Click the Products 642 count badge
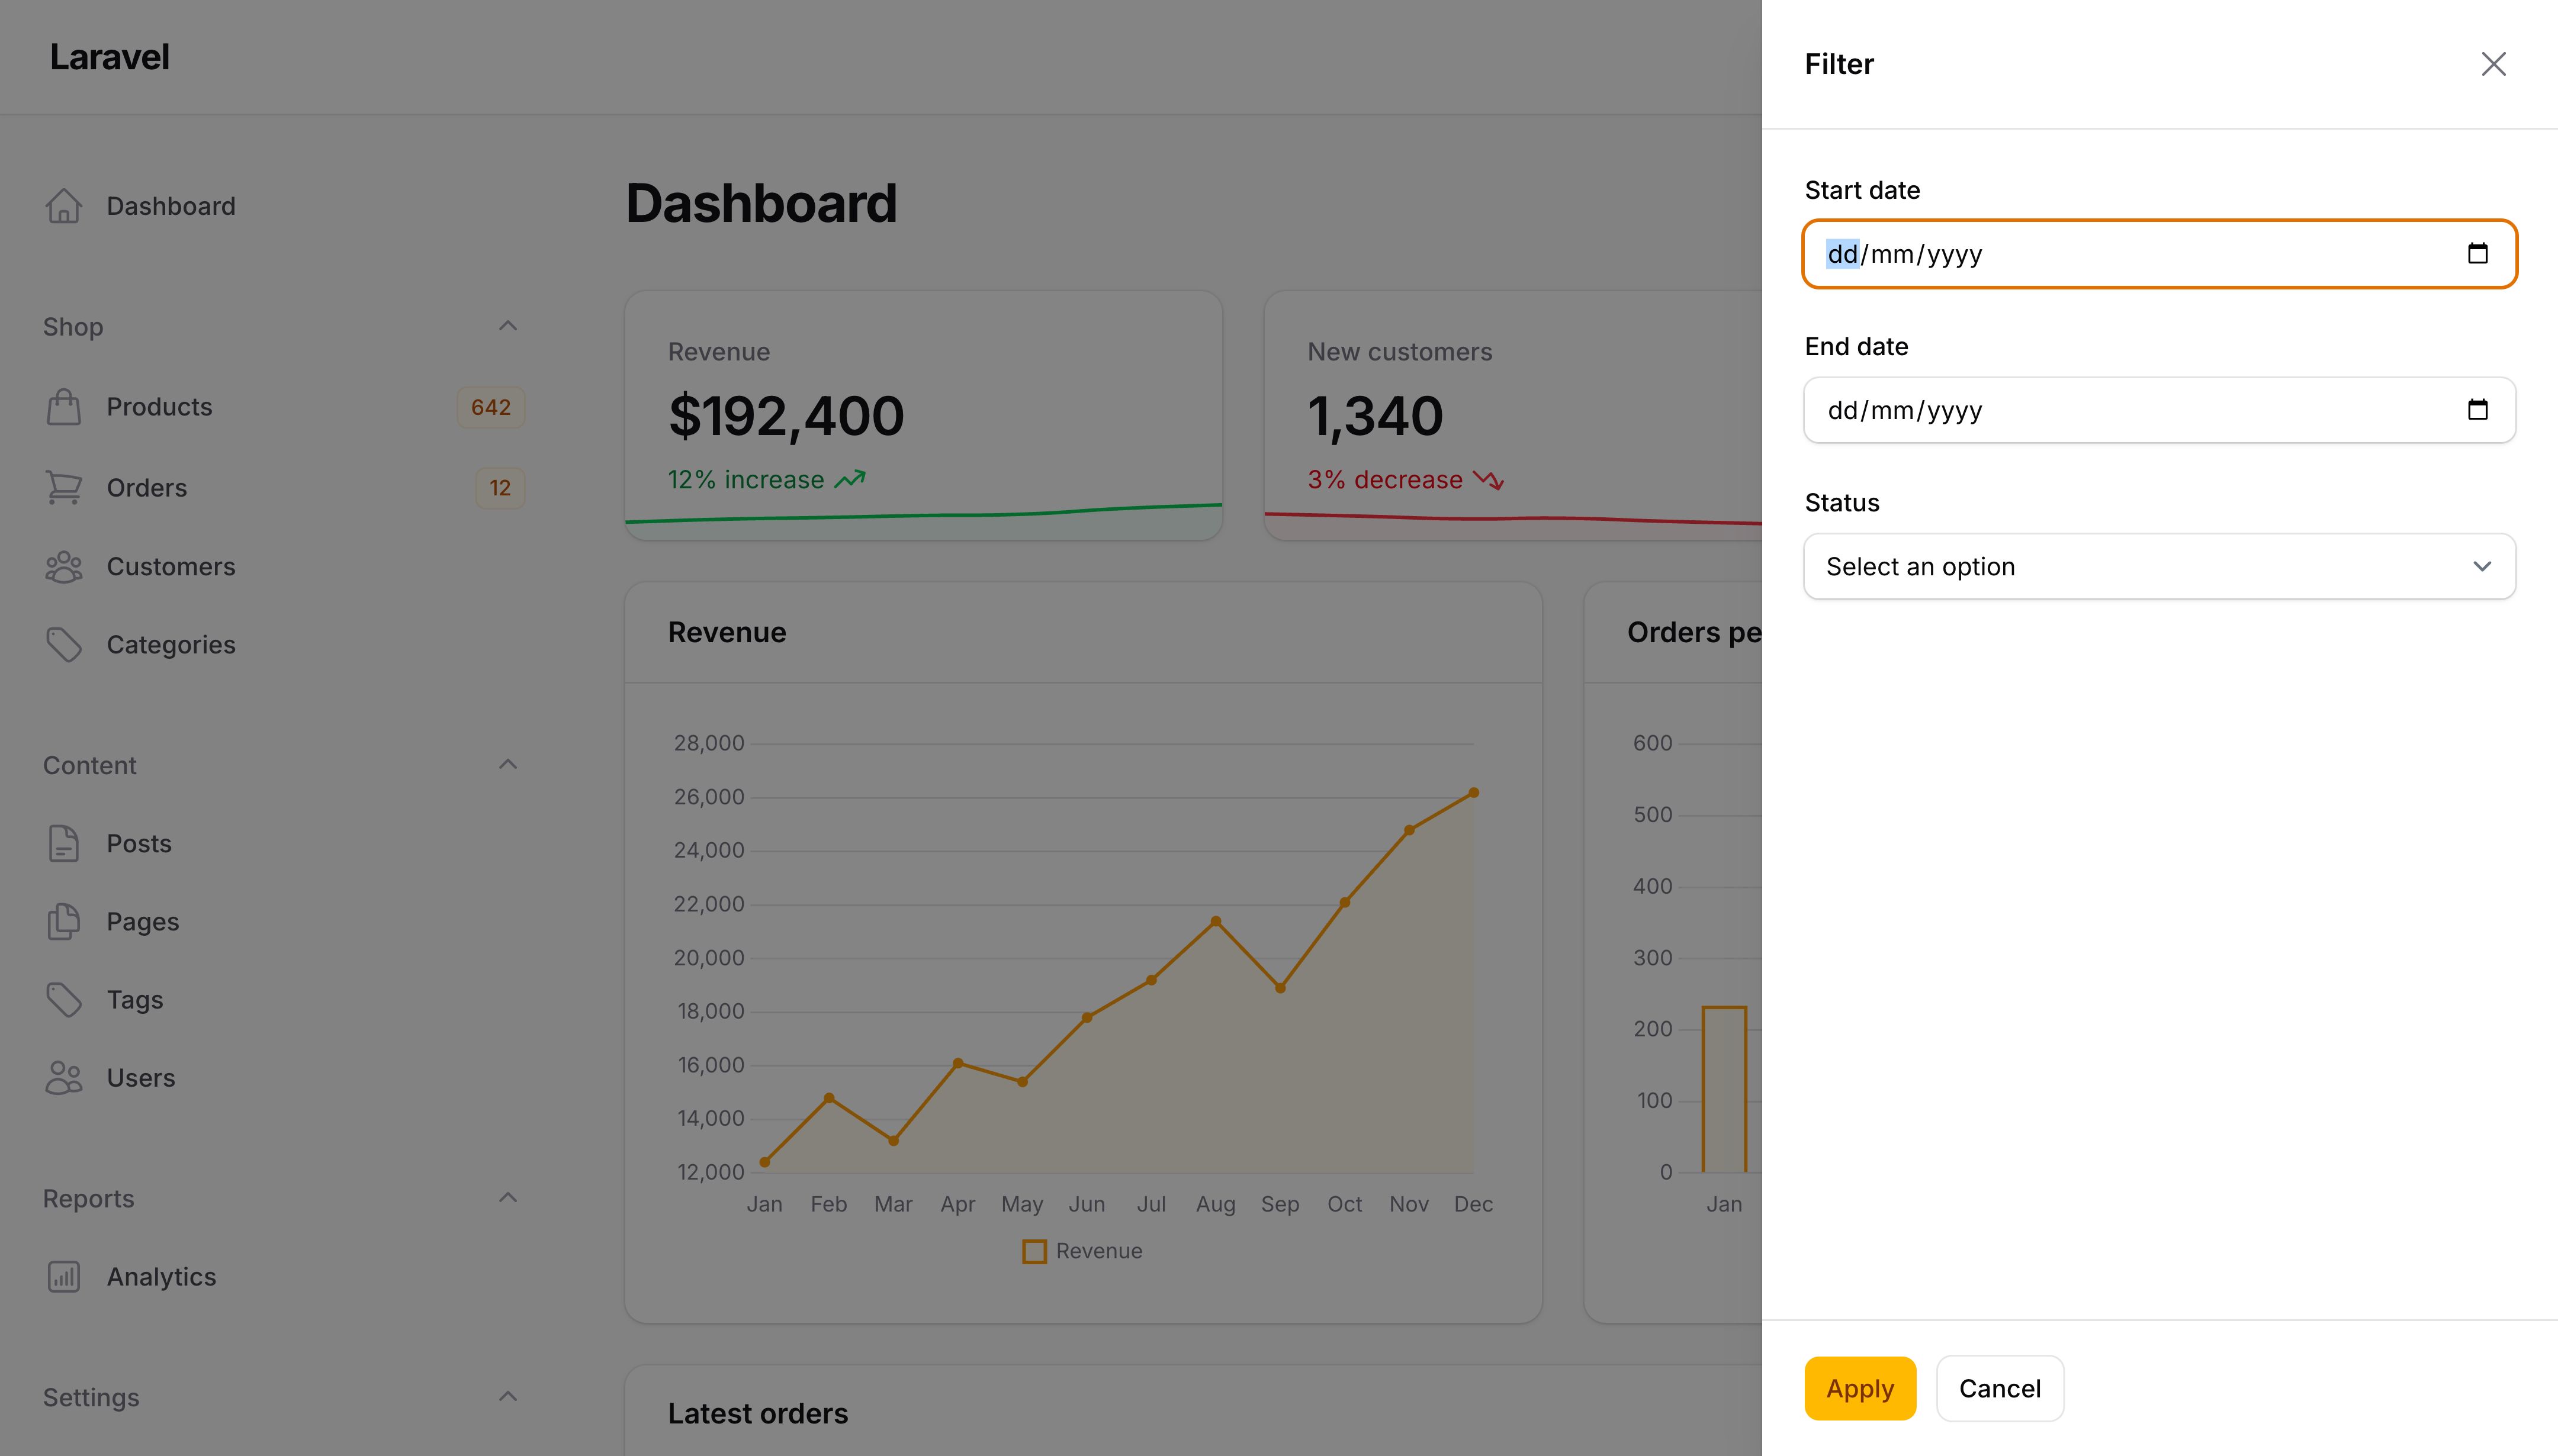 (x=490, y=407)
